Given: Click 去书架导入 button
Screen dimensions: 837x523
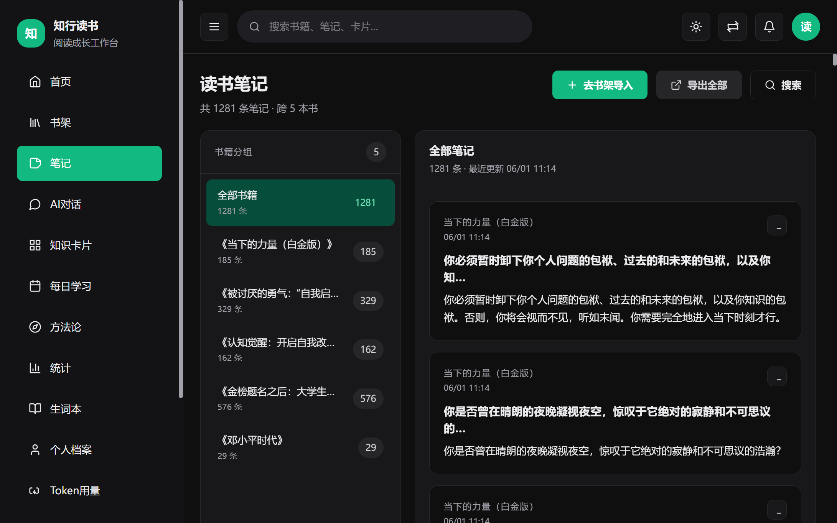Looking at the screenshot, I should click(600, 85).
